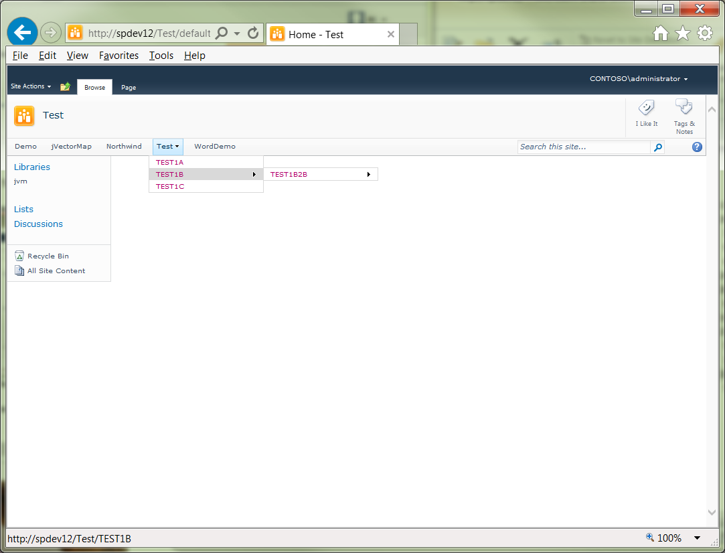Open All Site Content
The width and height of the screenshot is (725, 553).
(56, 270)
